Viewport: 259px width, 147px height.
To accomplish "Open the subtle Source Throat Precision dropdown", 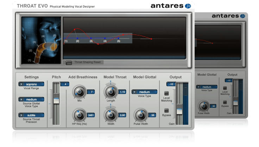I will [x=31, y=115].
